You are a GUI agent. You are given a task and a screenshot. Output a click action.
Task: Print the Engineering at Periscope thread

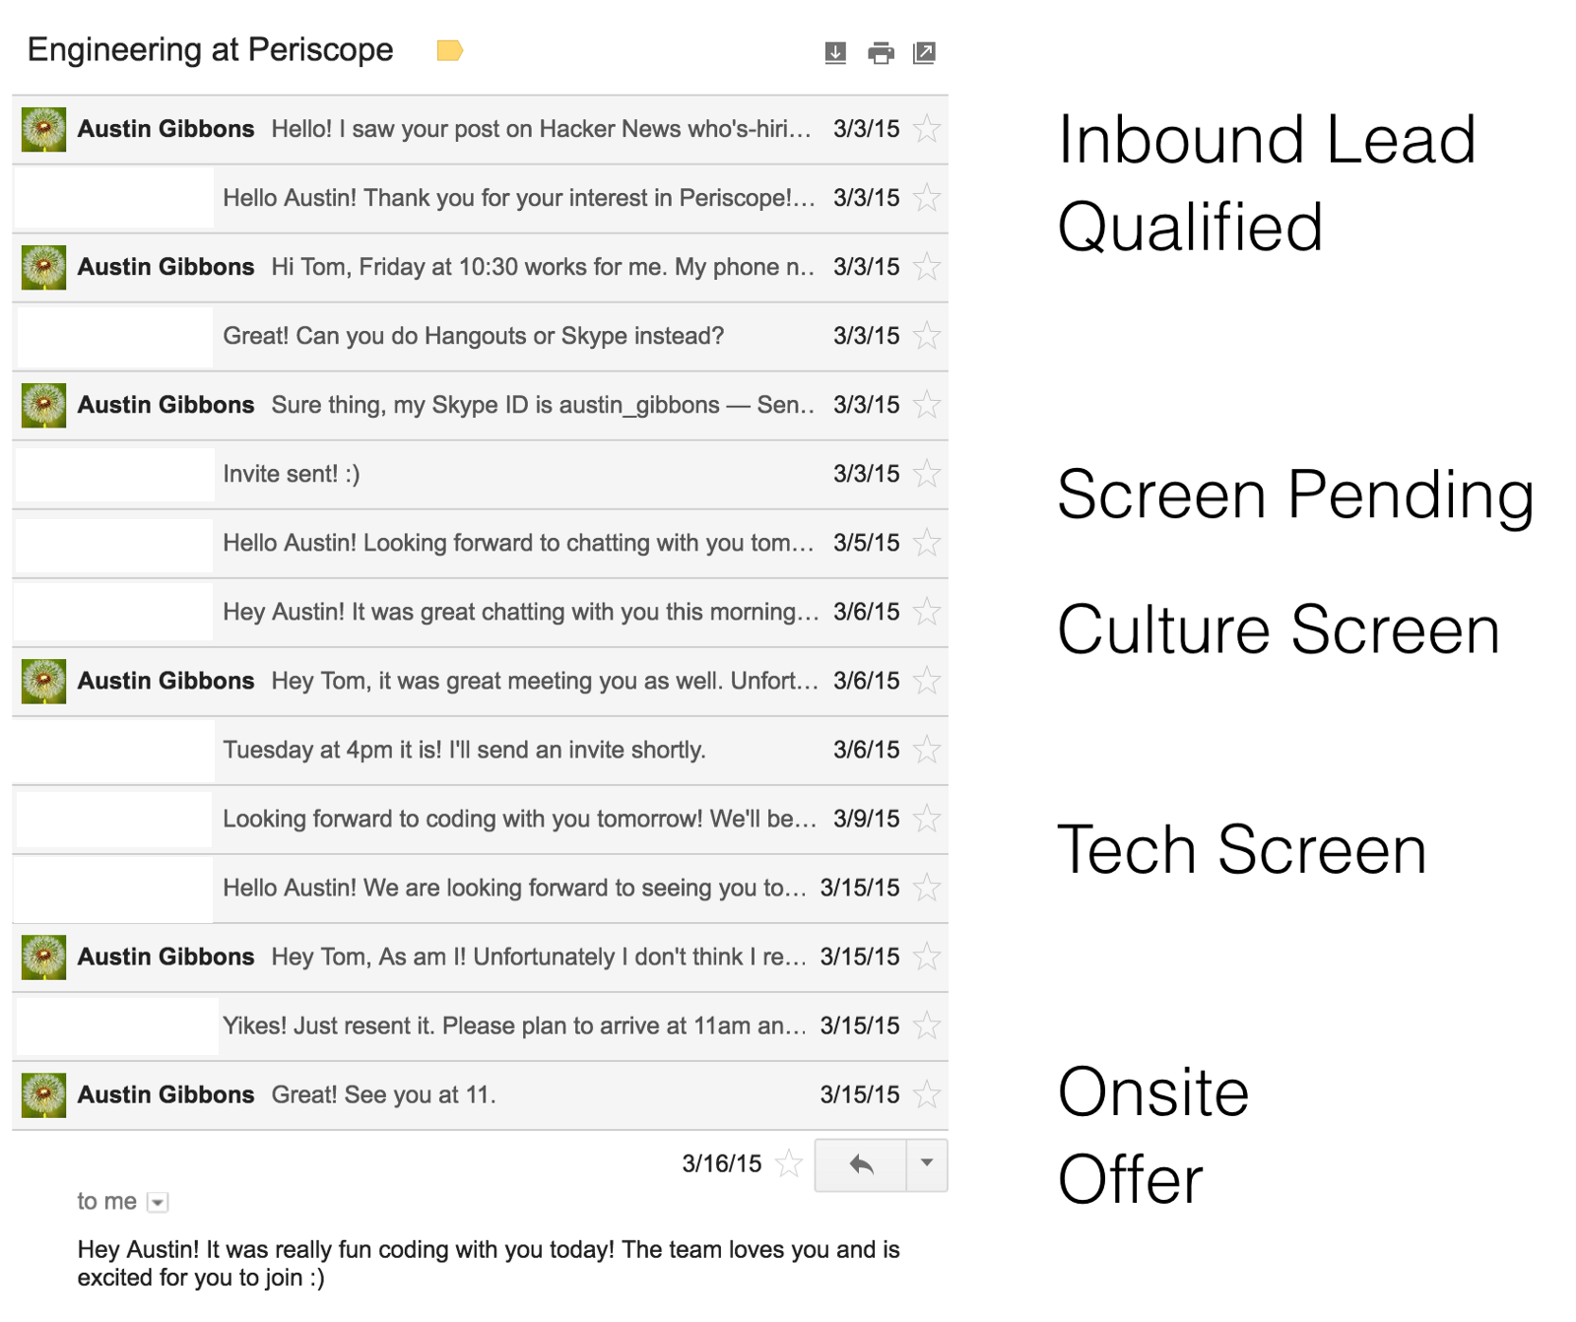881,53
